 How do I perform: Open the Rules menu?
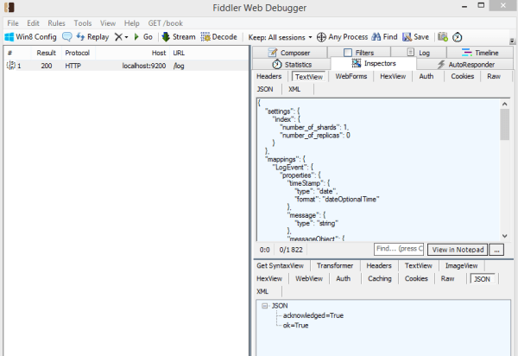[x=56, y=23]
